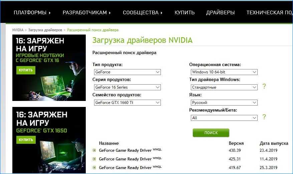This screenshot has width=293, height=174.
Task: Open the Рекомендуемый/Бета dropdown set to All
Action: (224, 118)
